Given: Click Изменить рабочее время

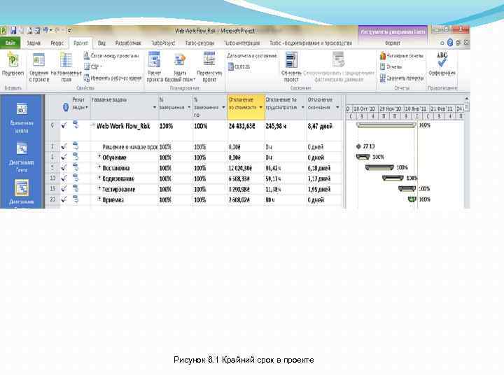Looking at the screenshot, I should [x=113, y=78].
